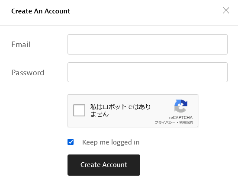Uncheck the Keep me logged in checkbox

(x=71, y=142)
